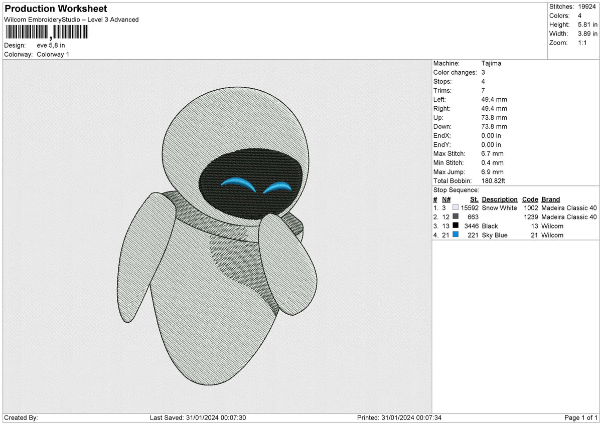The width and height of the screenshot is (602, 425).
Task: Click stitch count '221' in the Sky Blue row
Action: [473, 235]
